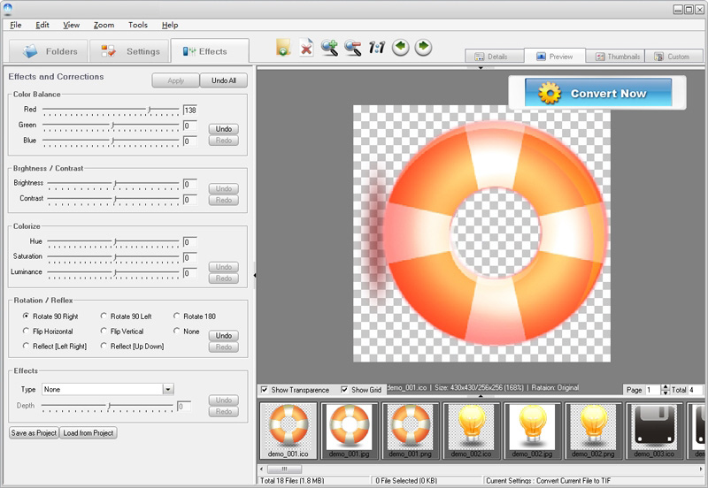Viewport: 708px width, 488px height.
Task: Select Reflect [Up Down] radio option
Action: click(104, 346)
